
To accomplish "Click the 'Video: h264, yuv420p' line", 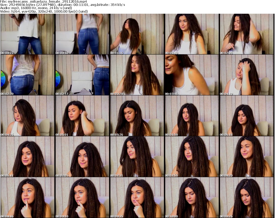I will [x=44, y=11].
